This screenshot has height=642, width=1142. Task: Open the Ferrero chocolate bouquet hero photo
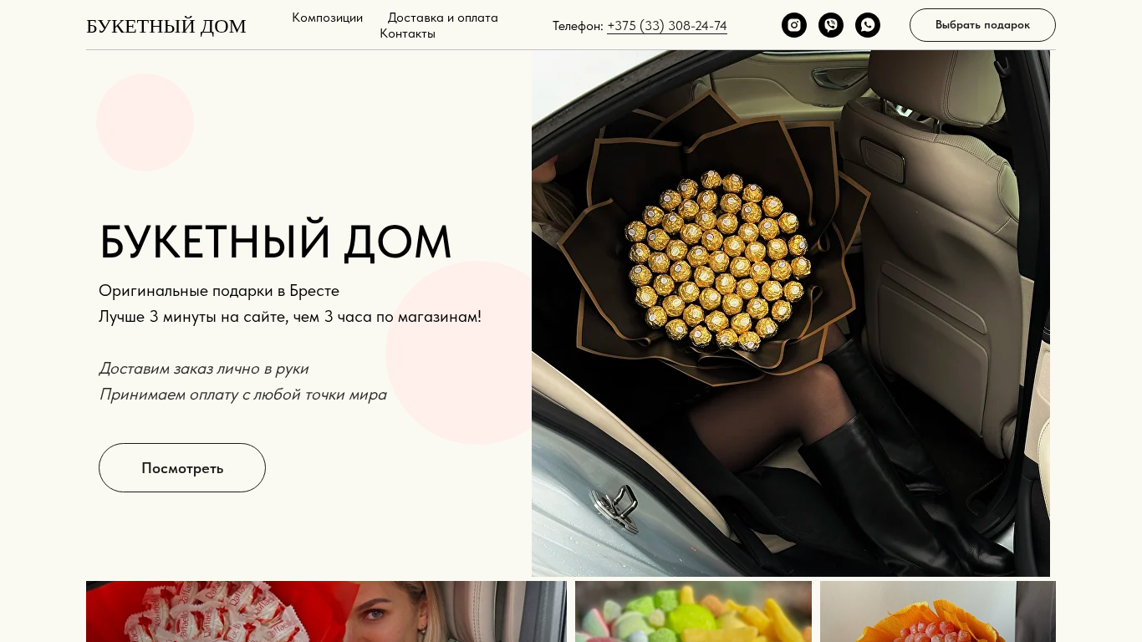point(791,313)
